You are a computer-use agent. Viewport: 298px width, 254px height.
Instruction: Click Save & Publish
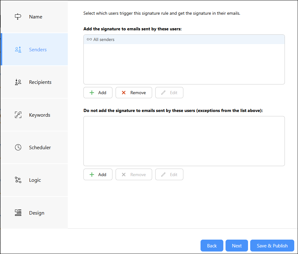click(272, 246)
